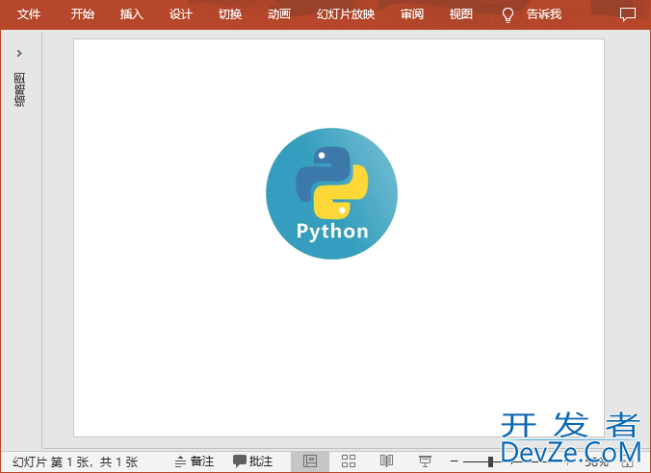The width and height of the screenshot is (651, 473).
Task: Click the 缩略图 collapsed pane label
Action: 19,89
